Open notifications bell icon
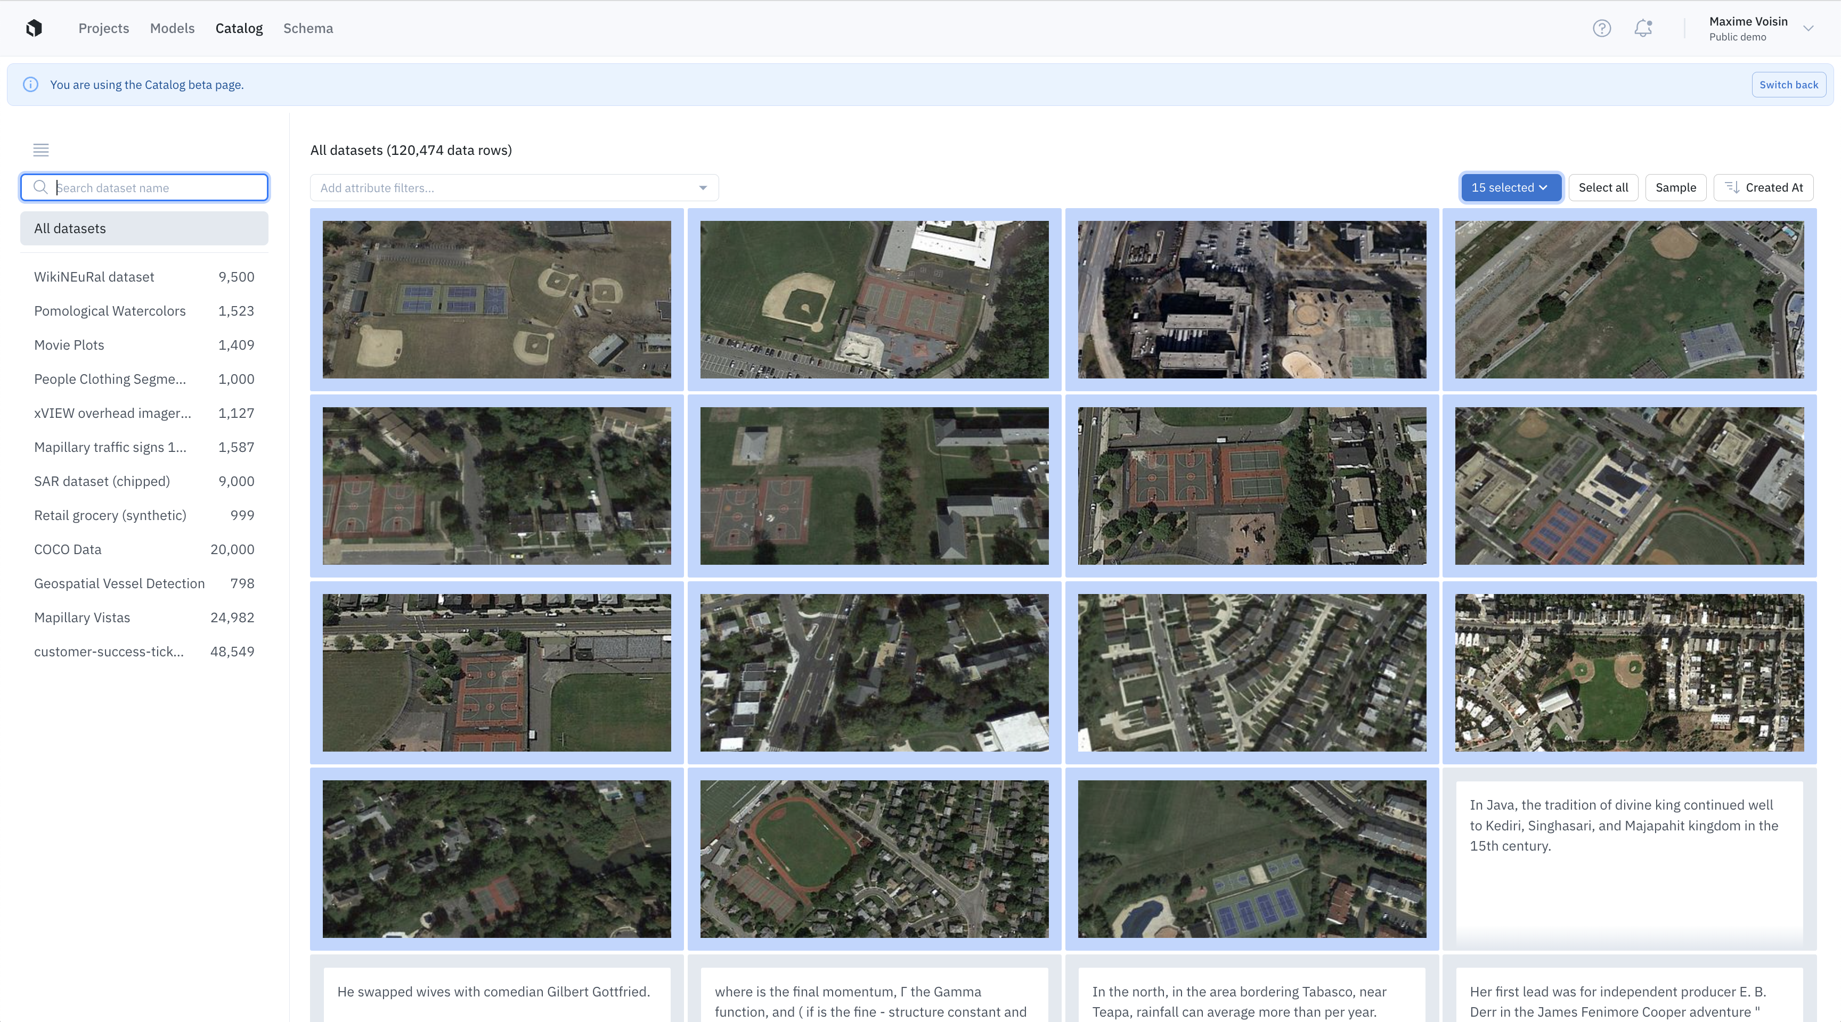The width and height of the screenshot is (1841, 1022). click(x=1643, y=28)
